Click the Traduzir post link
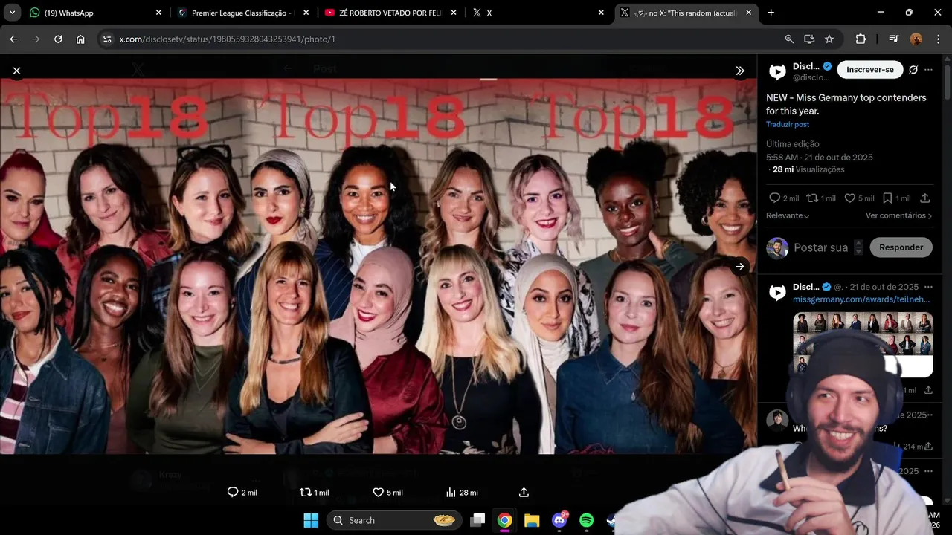Screen dimensions: 952x535 788,124
